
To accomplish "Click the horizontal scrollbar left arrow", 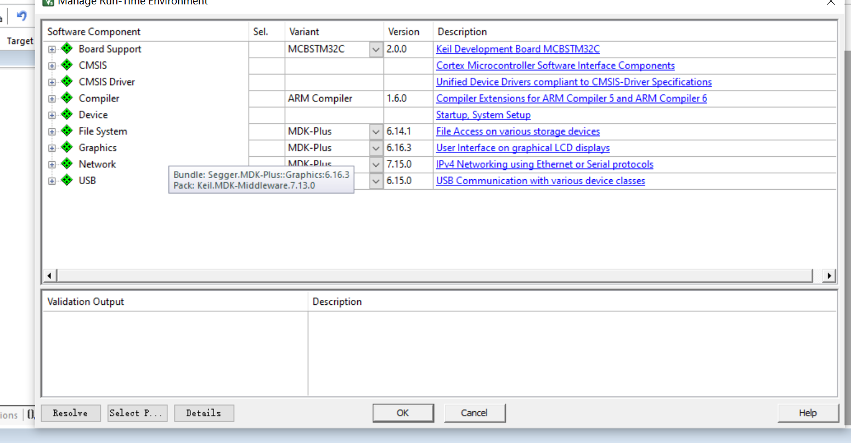I will [49, 275].
